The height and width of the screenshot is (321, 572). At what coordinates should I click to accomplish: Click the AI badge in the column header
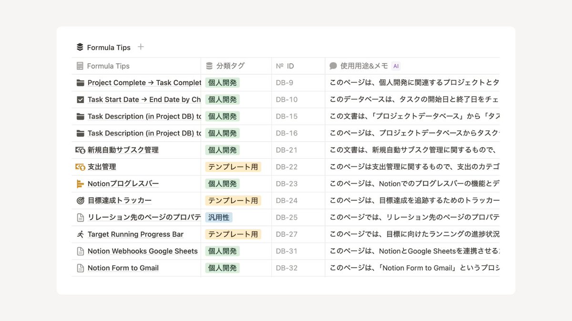pos(396,66)
